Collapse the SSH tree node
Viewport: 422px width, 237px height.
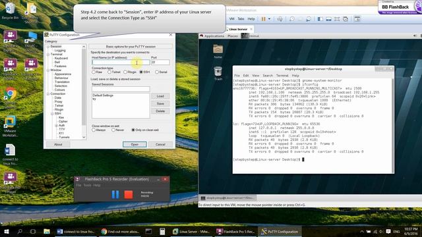tap(52, 114)
